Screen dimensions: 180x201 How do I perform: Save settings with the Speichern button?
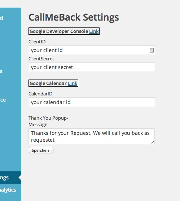(x=41, y=150)
